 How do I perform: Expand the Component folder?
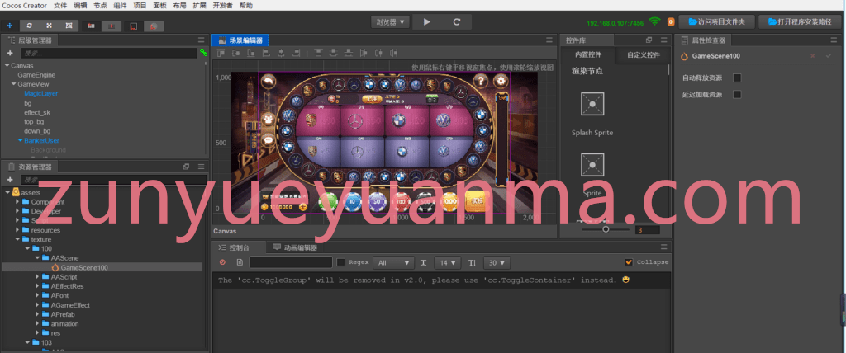pos(17,201)
